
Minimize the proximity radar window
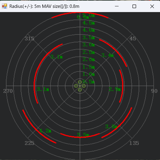pyautogui.click(x=117, y=6)
